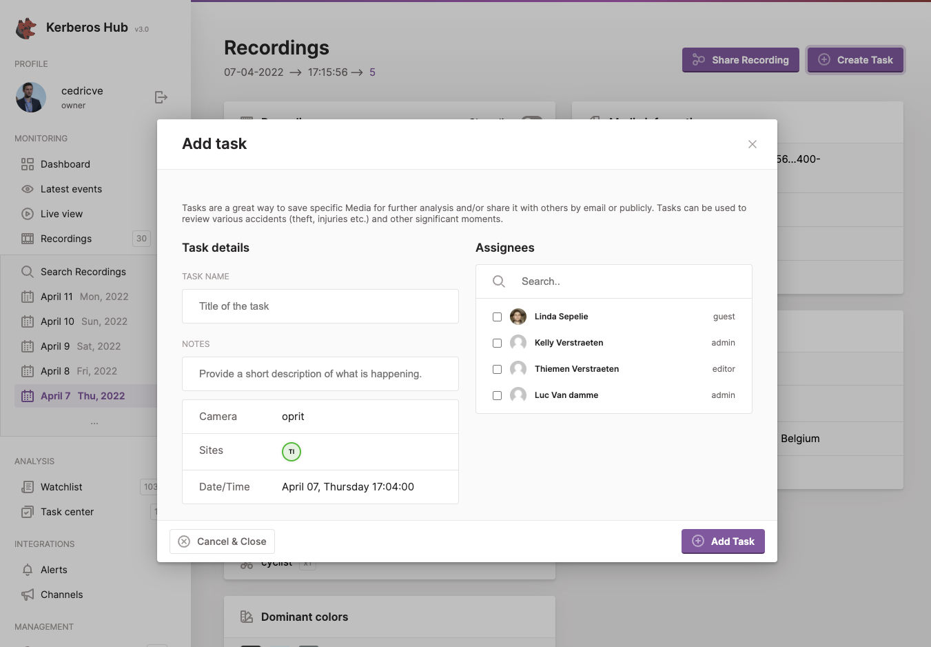The image size is (931, 647).
Task: Check assignee Kelly Verstraeten
Action: pos(497,343)
